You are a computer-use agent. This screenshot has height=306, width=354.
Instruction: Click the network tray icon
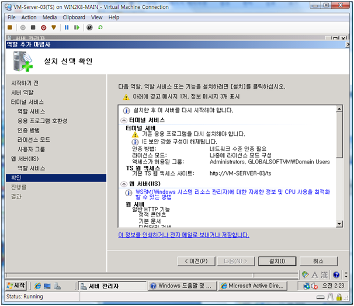(x=307, y=286)
